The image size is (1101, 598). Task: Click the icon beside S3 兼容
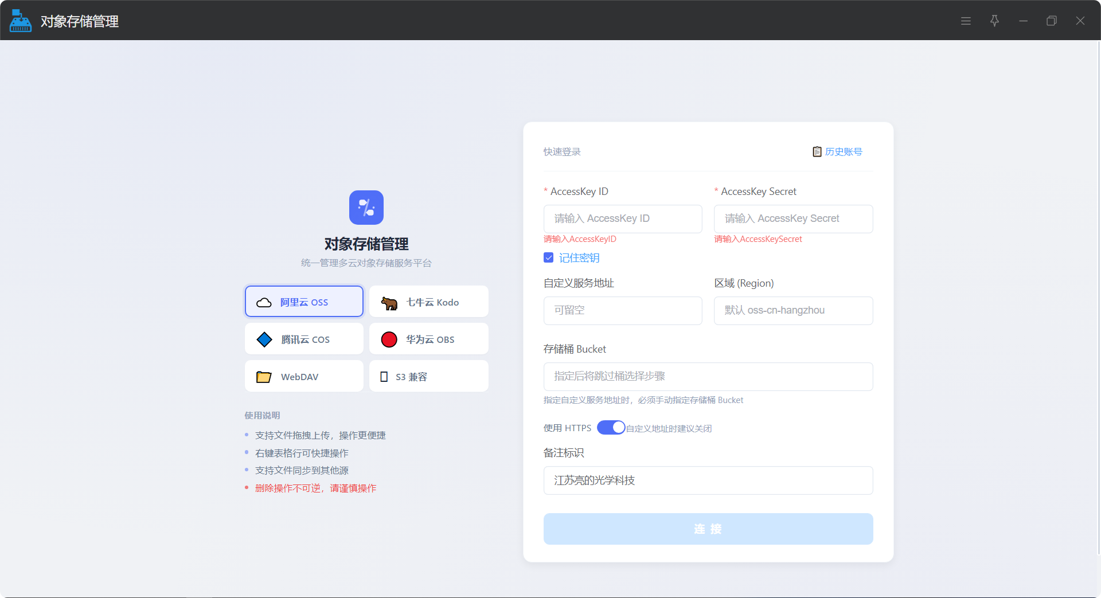point(384,377)
